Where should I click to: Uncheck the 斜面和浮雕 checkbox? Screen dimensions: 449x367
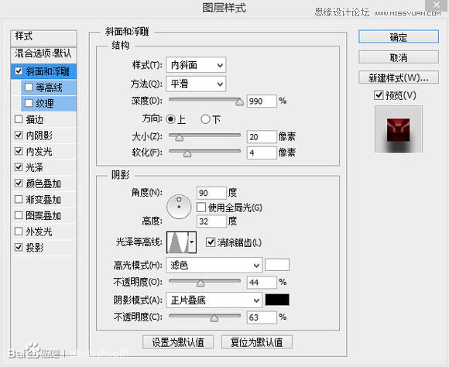coord(19,71)
